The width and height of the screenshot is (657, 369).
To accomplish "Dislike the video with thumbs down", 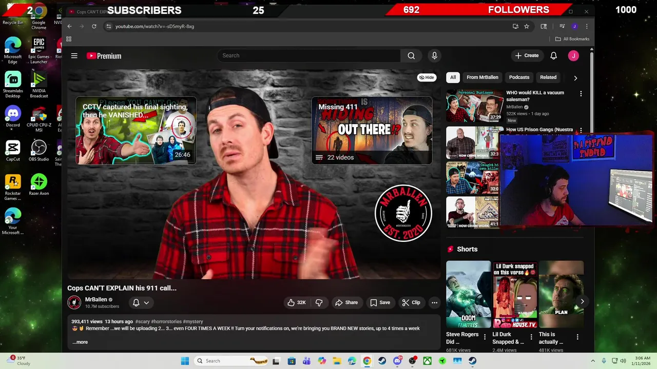I will (319, 302).
